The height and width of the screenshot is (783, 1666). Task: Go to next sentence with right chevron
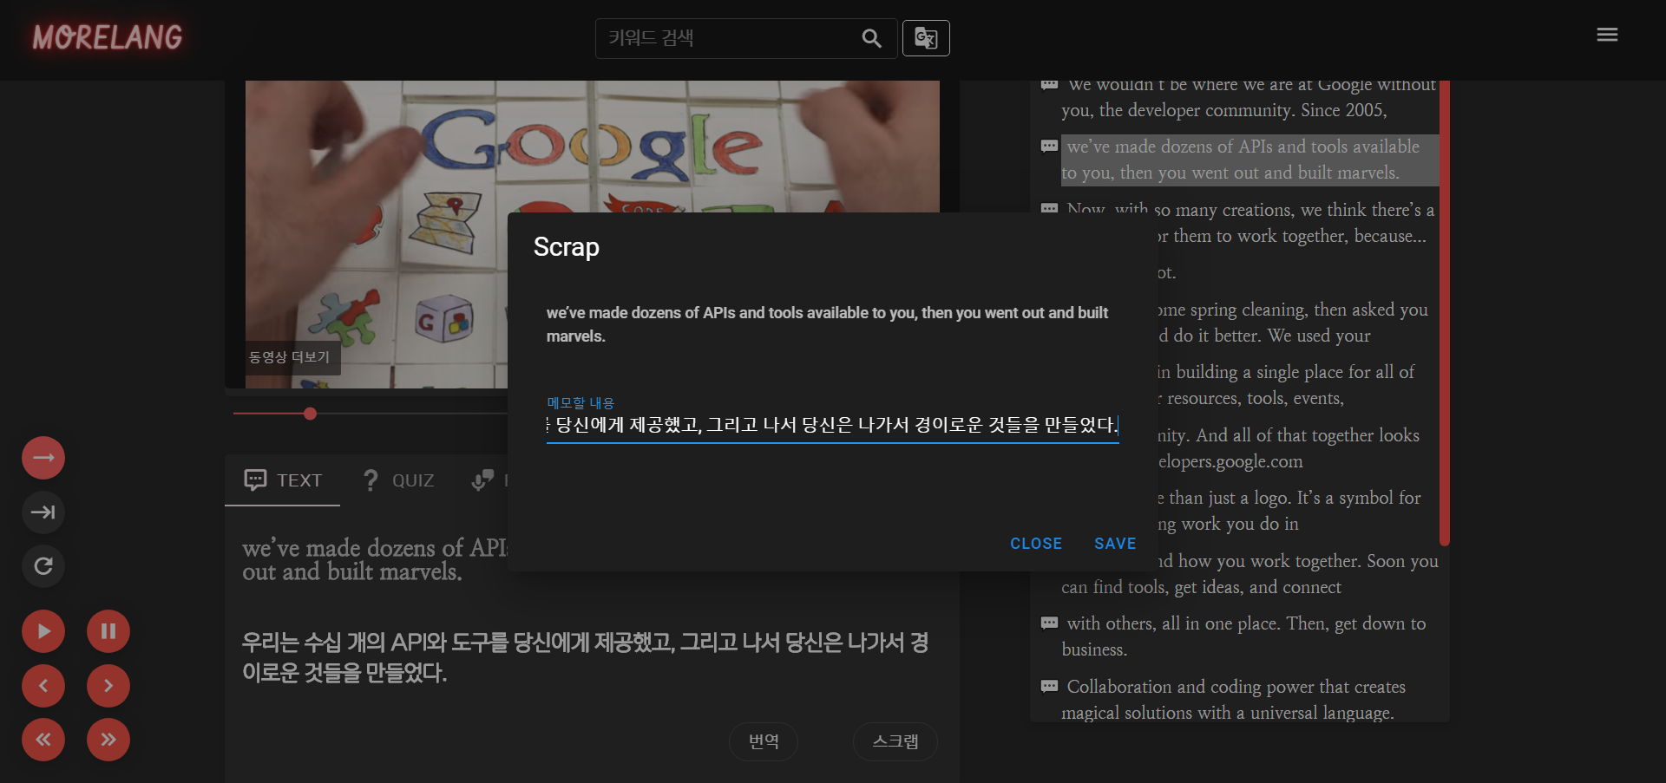[x=108, y=686]
